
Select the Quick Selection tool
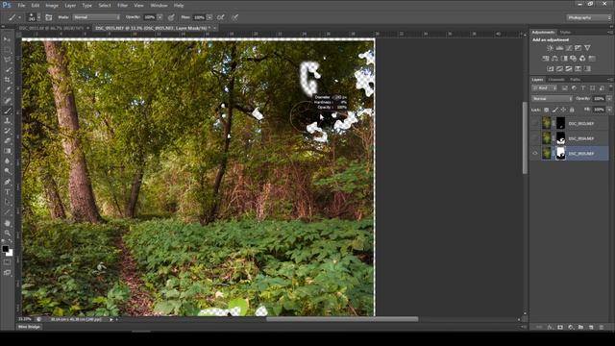click(7, 70)
